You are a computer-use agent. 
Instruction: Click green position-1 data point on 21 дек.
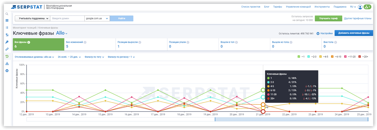(x=263, y=90)
